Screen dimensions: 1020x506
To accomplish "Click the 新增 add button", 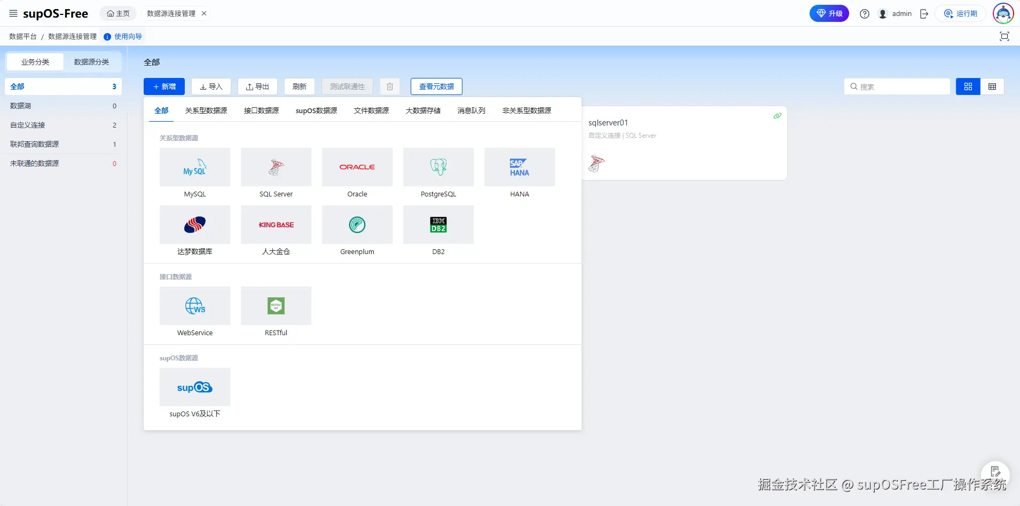I will coord(164,86).
